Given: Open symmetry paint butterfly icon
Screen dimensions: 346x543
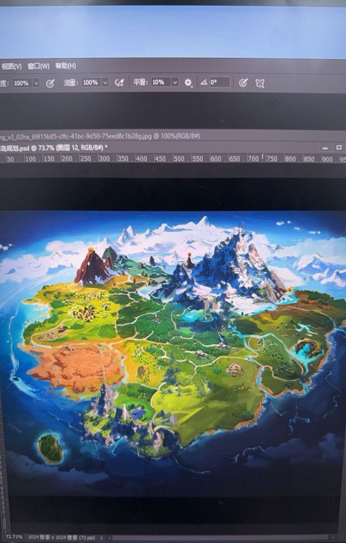Looking at the screenshot, I should coord(260,83).
